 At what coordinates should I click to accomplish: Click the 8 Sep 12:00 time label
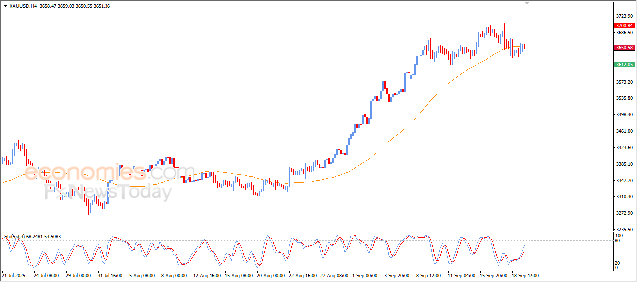click(429, 275)
